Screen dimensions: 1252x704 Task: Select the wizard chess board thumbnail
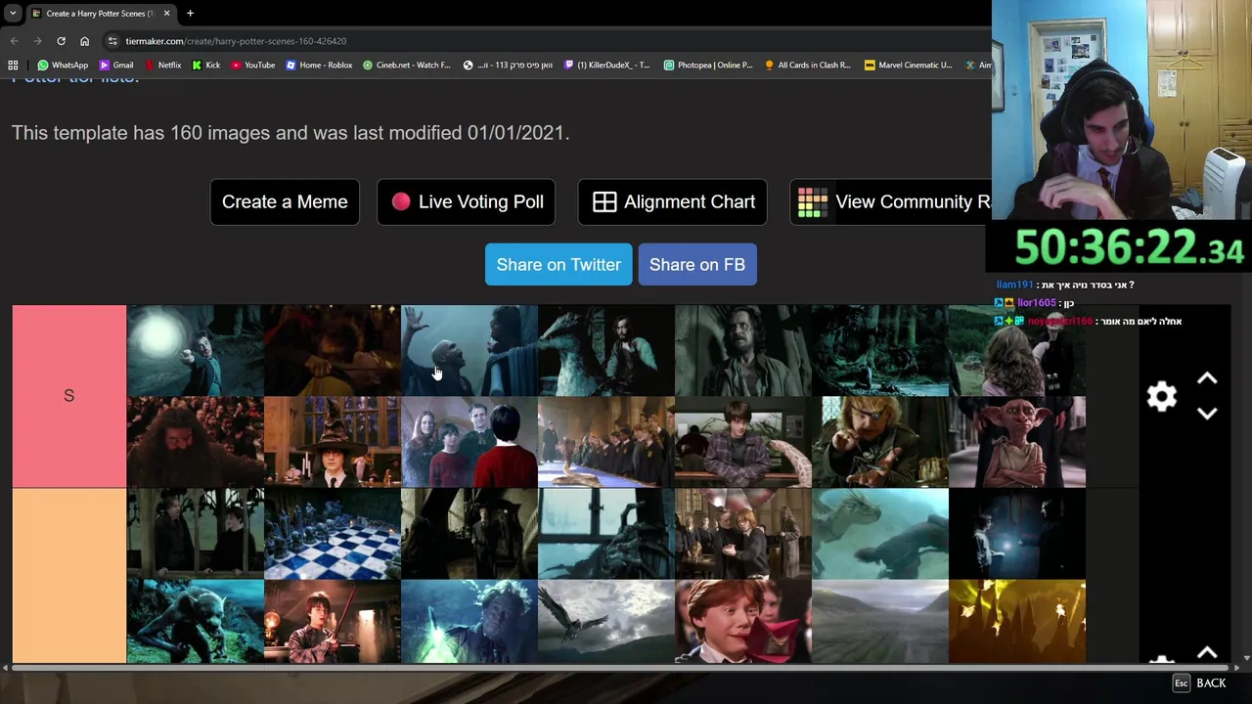[332, 534]
